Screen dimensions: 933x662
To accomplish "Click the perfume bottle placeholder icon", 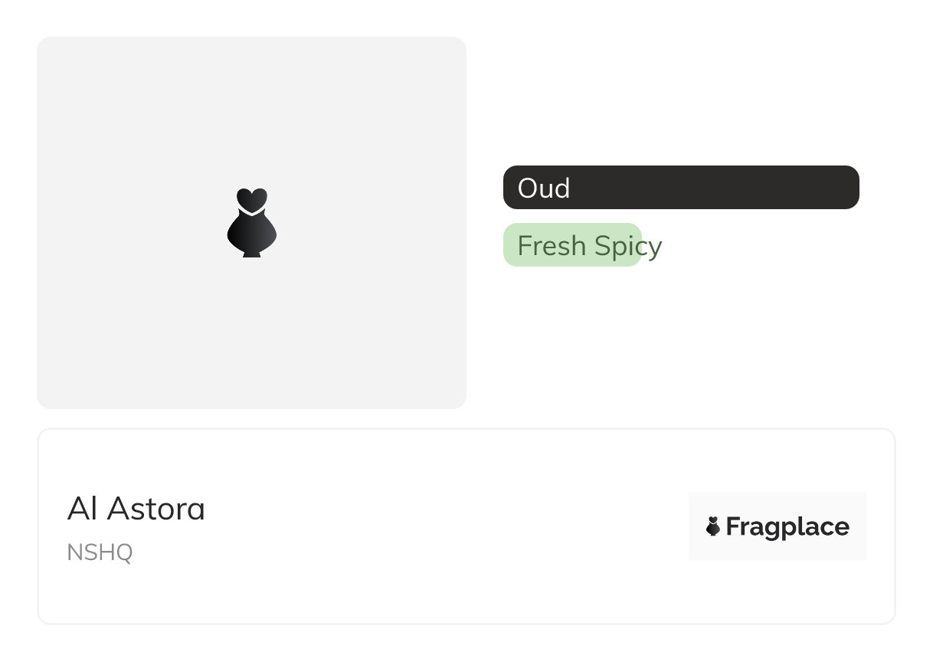I will coord(252,223).
